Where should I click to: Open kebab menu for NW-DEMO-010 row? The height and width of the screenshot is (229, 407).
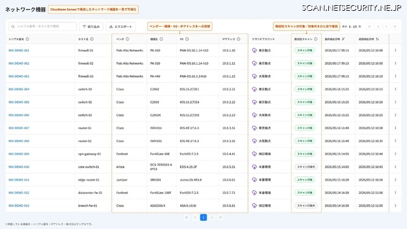[x=396, y=167]
